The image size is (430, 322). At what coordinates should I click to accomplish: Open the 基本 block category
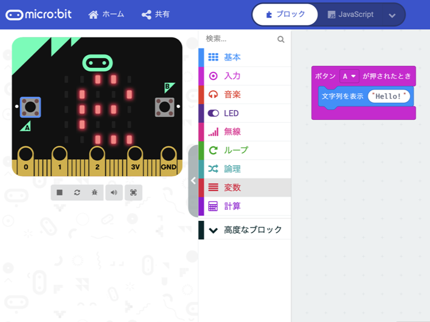point(245,57)
